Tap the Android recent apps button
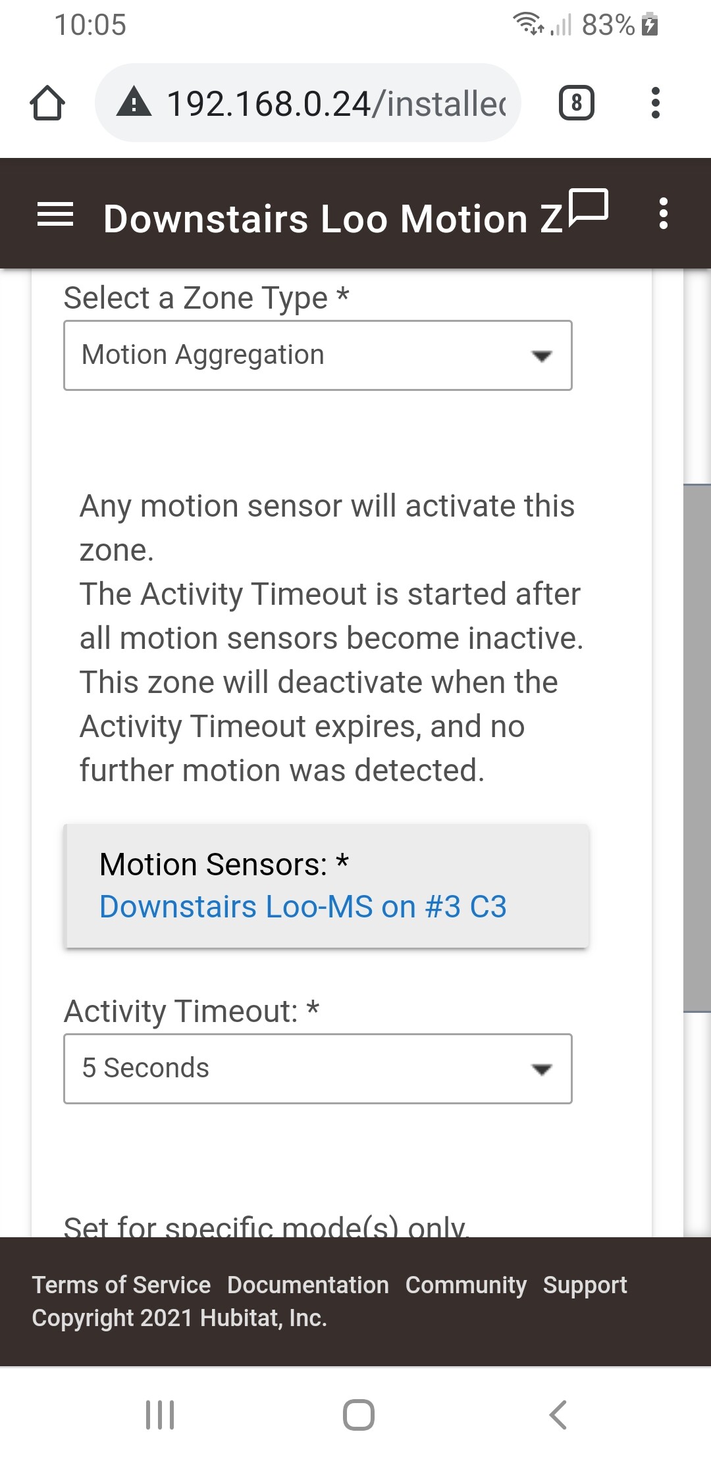 (x=160, y=1415)
